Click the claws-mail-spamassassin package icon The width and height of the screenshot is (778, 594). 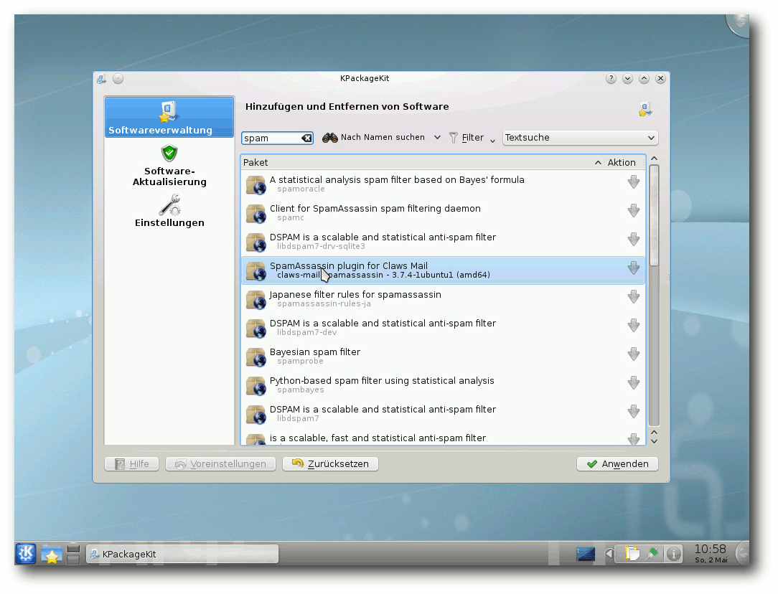pyautogui.click(x=256, y=271)
